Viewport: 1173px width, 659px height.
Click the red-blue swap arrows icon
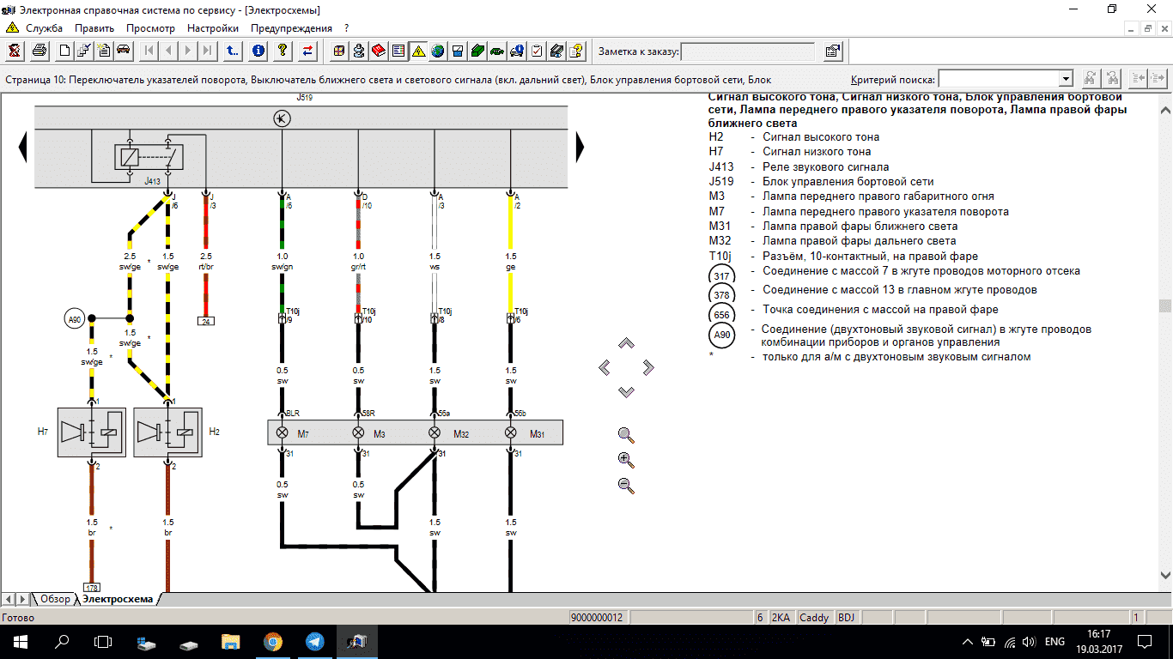point(307,51)
